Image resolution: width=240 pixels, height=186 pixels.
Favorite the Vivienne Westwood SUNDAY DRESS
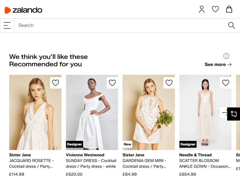tap(112, 83)
